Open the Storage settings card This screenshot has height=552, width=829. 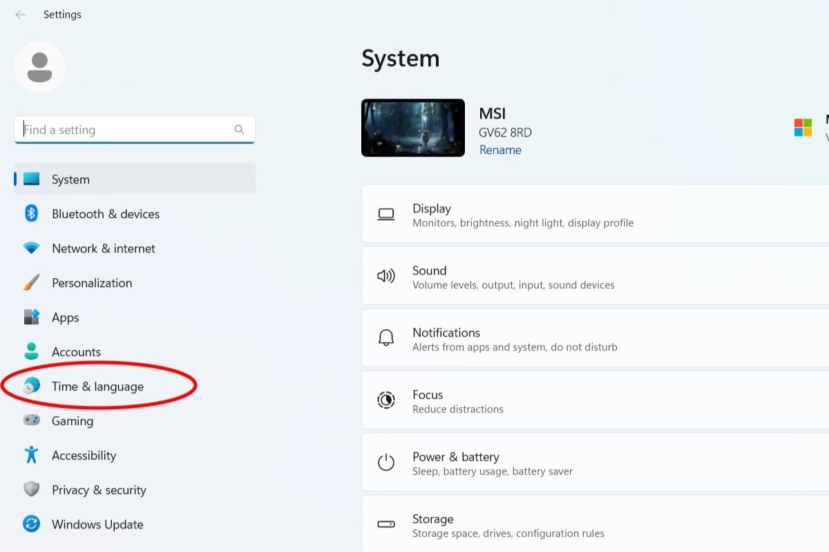point(595,523)
